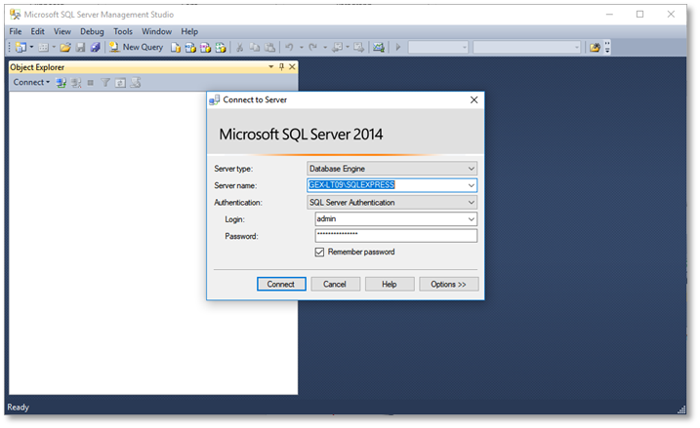Click the Password input field

396,236
